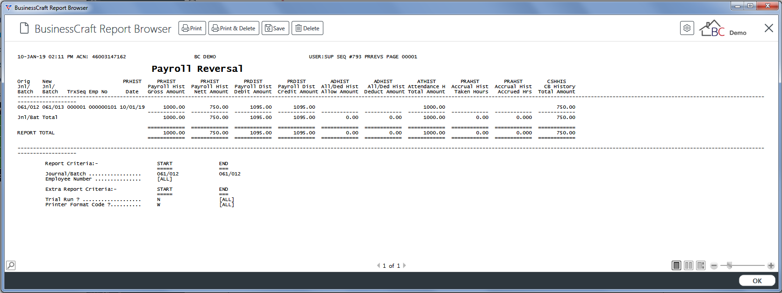Click 'ACN: 46003147162' in the header

pyautogui.click(x=101, y=57)
